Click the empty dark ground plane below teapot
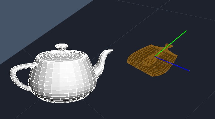 123,105
